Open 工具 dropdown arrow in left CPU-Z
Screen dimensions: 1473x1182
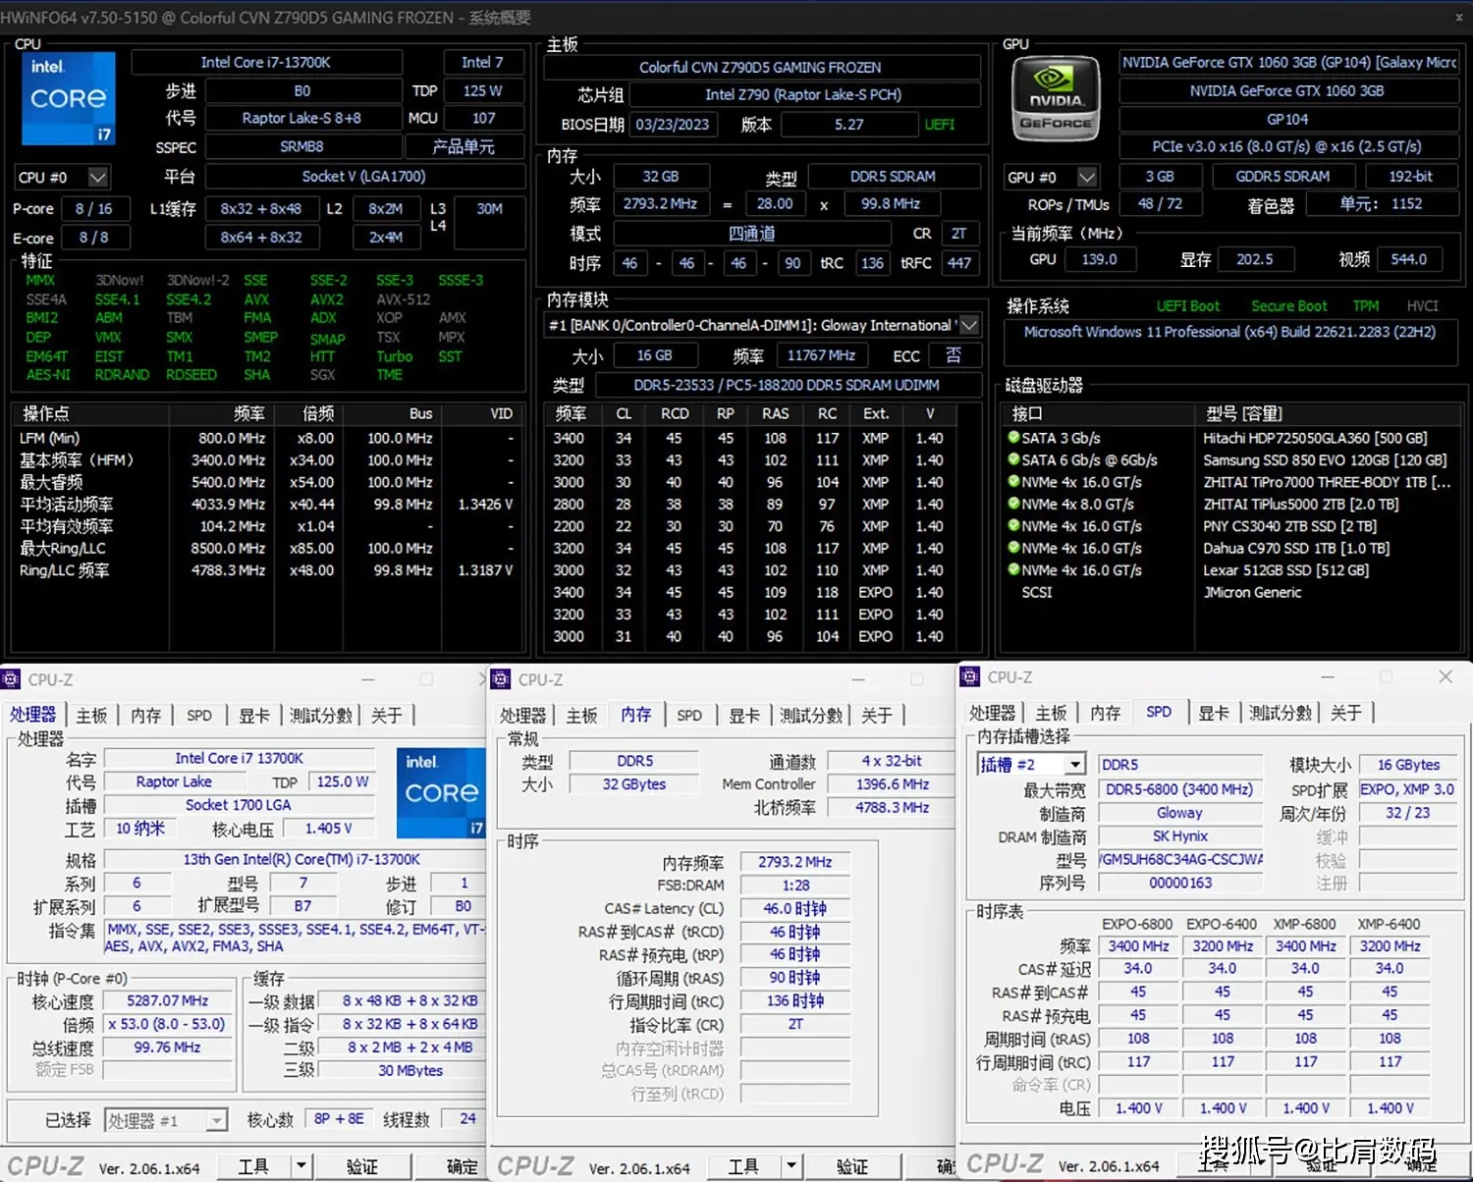(x=301, y=1166)
